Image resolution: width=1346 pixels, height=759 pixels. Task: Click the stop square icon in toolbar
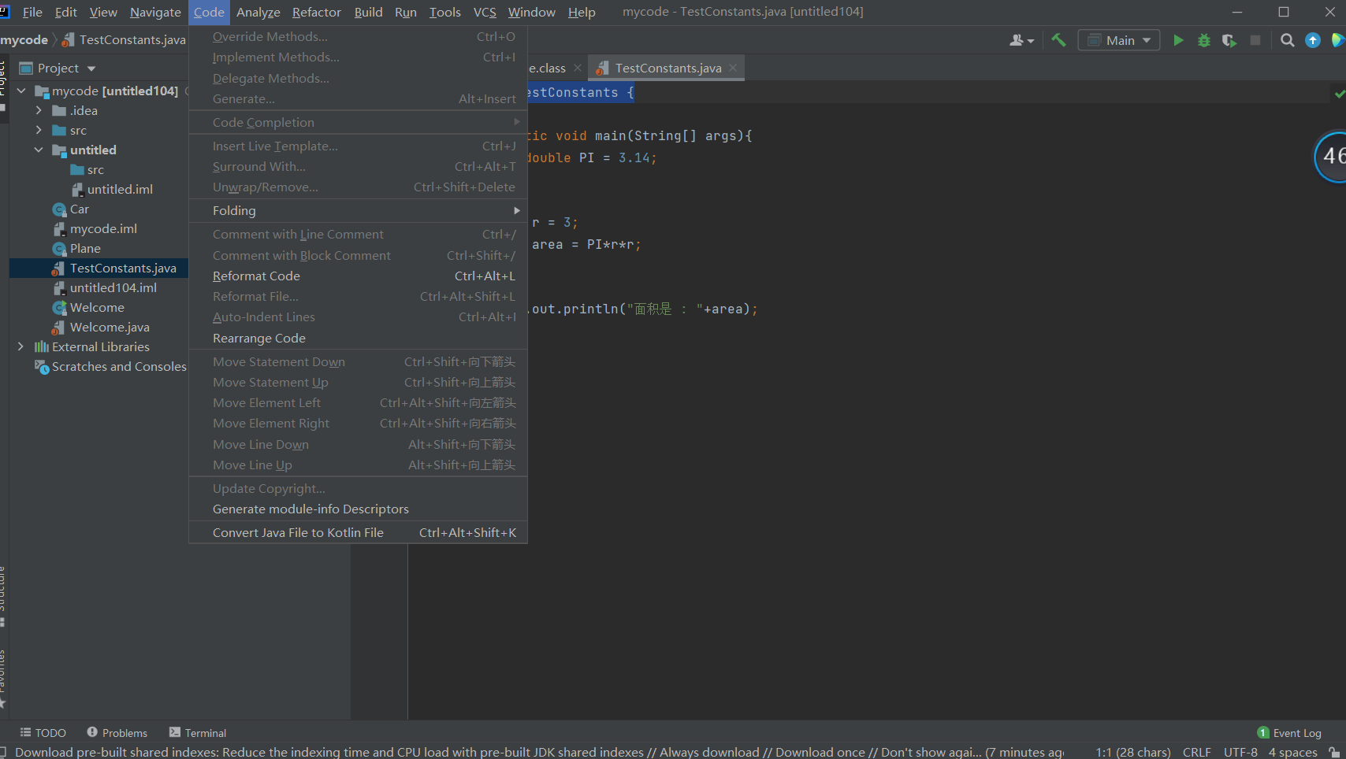(1255, 40)
